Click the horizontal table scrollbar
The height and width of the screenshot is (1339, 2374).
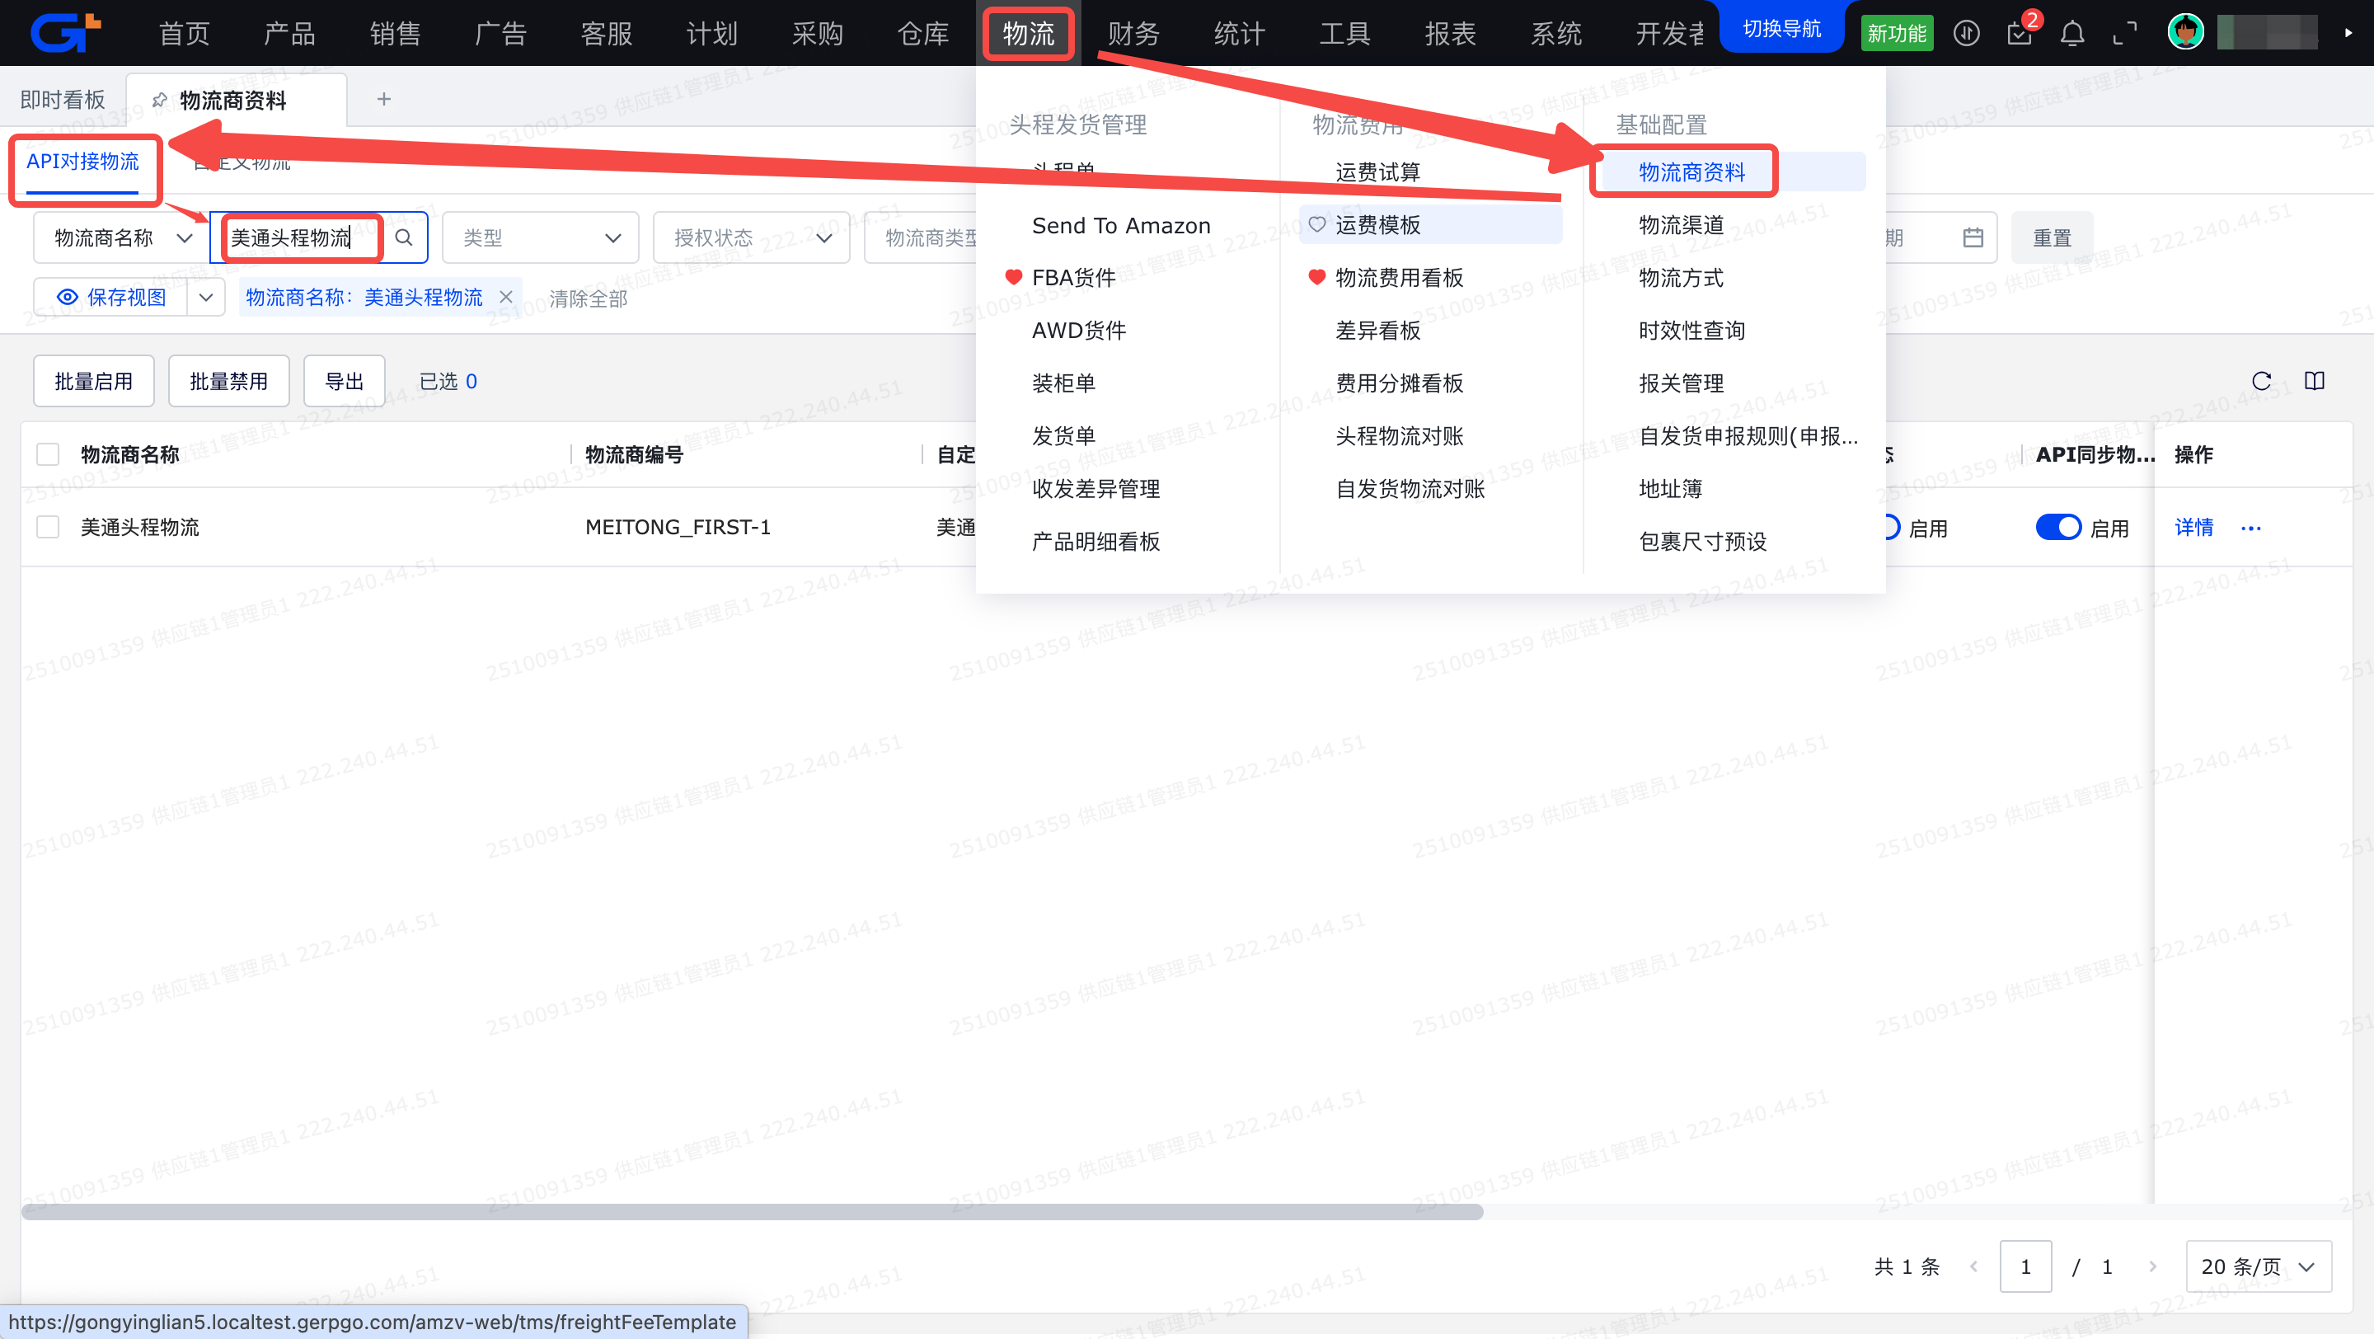pyautogui.click(x=751, y=1212)
